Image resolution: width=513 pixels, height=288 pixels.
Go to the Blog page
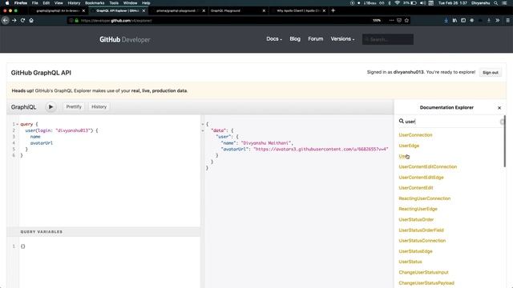295,39
